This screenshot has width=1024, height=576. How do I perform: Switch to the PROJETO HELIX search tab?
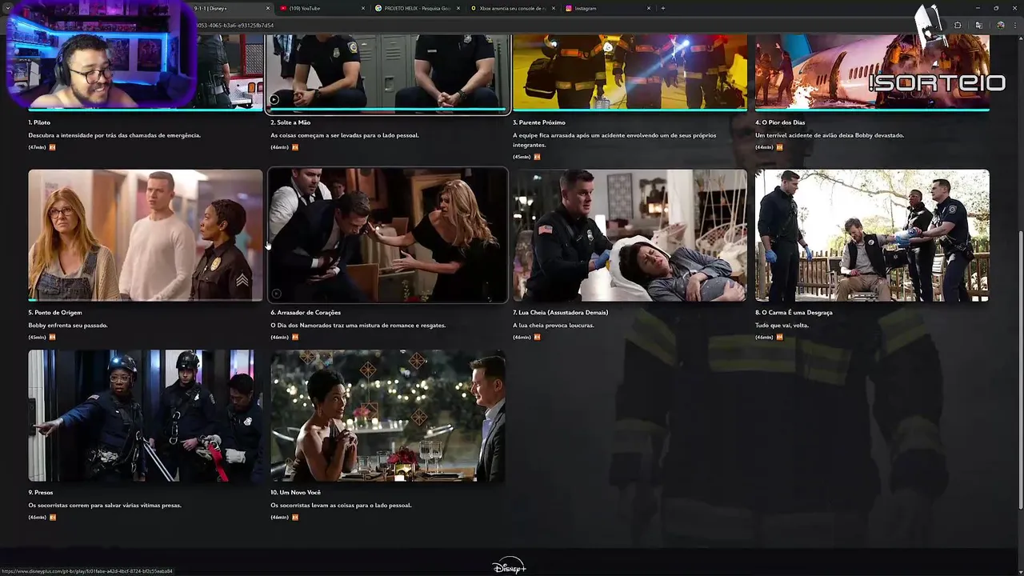(x=417, y=8)
